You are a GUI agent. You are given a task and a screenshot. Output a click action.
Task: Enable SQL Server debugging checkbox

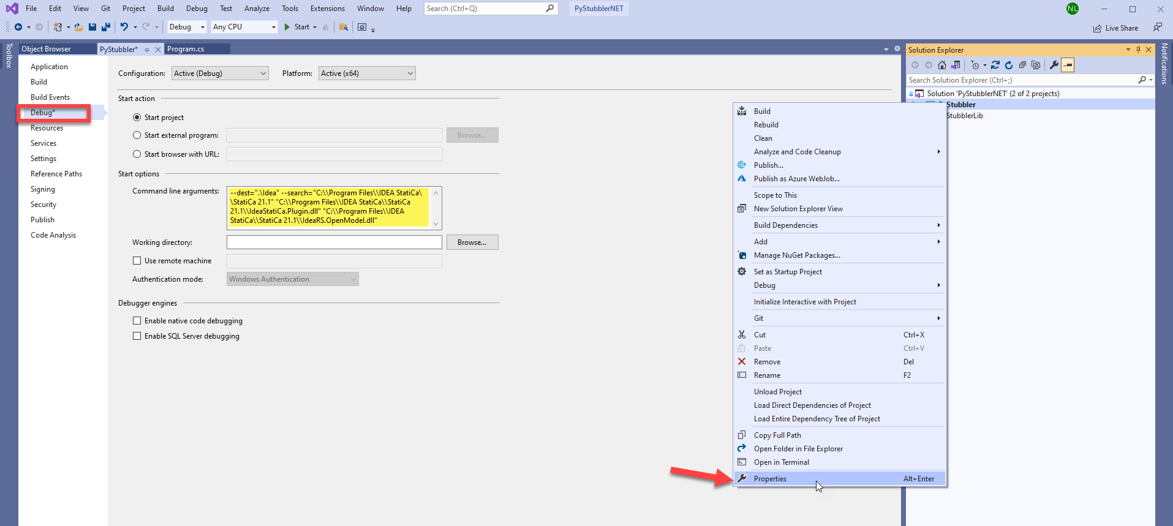[x=137, y=336]
